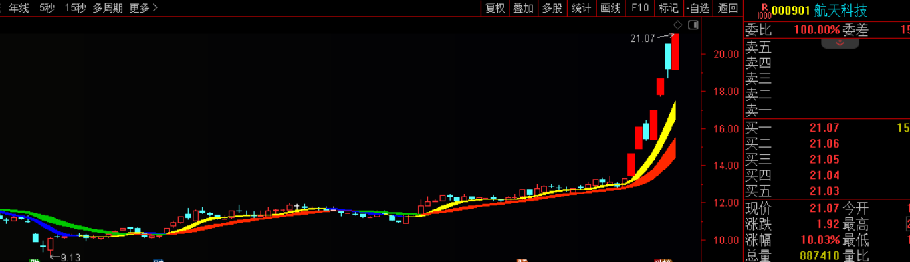This screenshot has height=262, width=910.
Task: Click the 14.00 price axis label
Action: [725, 166]
